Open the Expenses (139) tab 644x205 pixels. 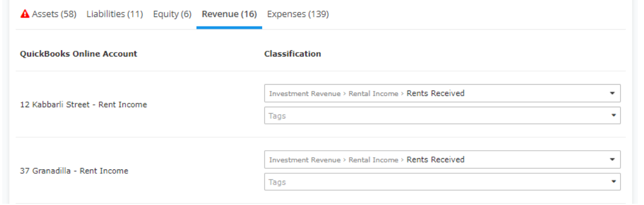(298, 14)
